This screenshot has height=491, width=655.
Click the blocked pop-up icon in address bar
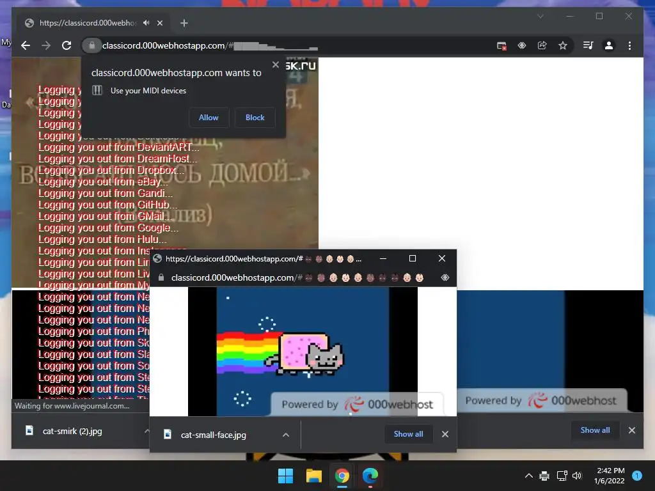501,45
